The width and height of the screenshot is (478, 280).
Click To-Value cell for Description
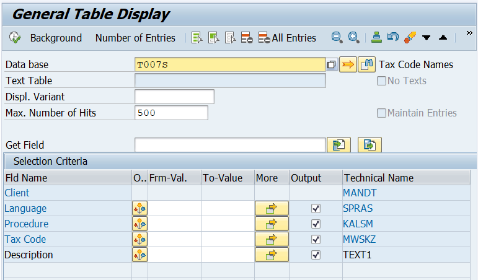click(x=228, y=255)
